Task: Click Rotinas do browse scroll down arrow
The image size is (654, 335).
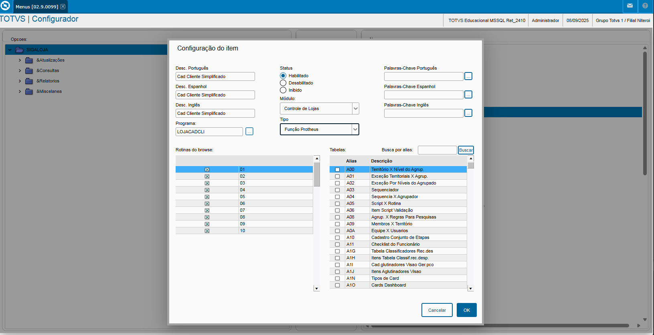Action: click(x=317, y=289)
